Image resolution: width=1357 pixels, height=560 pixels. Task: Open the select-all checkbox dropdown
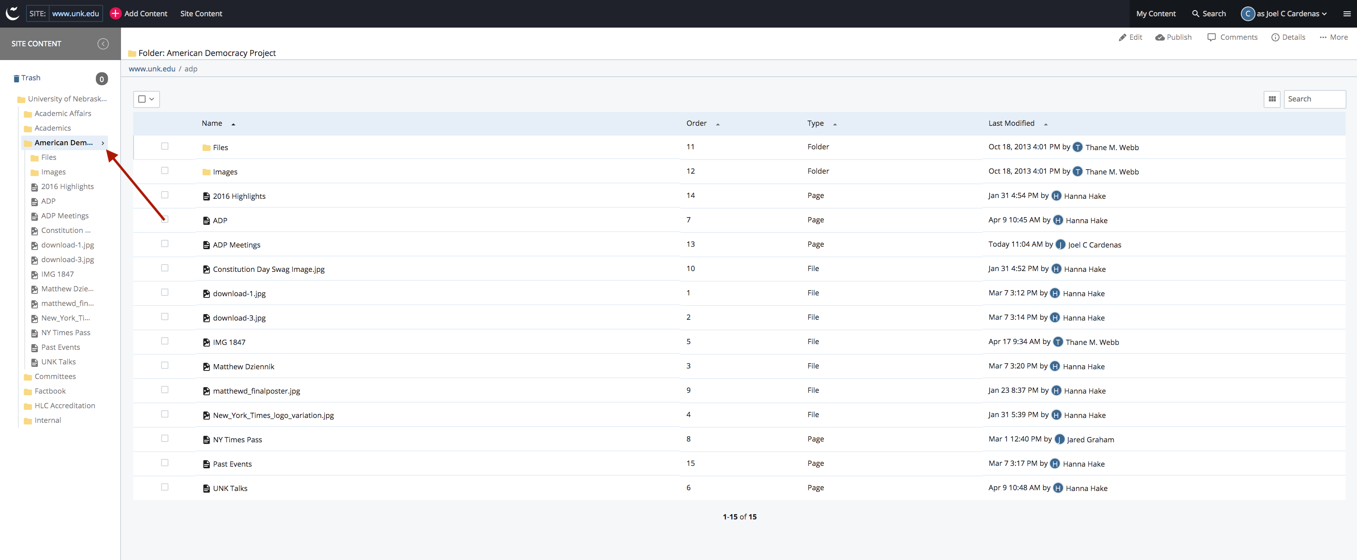(152, 99)
